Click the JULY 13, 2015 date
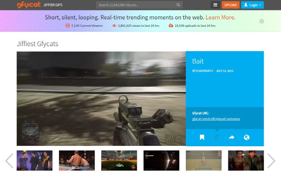The image size is (281, 181). (x=225, y=71)
